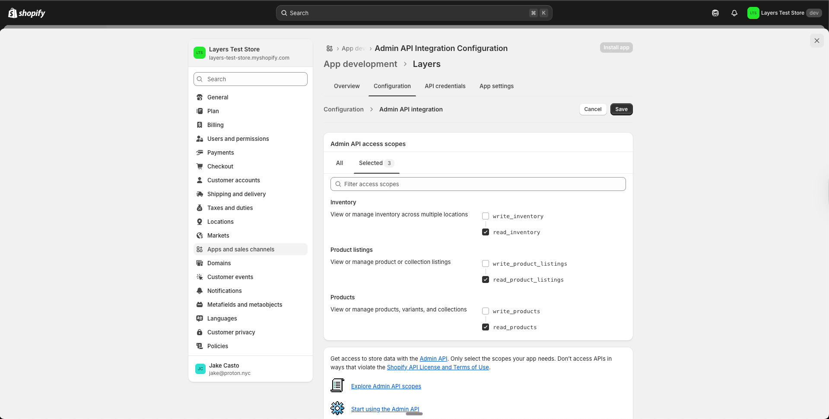Click the Apps and sales channels grid icon
This screenshot has width=829, height=419.
(x=199, y=249)
